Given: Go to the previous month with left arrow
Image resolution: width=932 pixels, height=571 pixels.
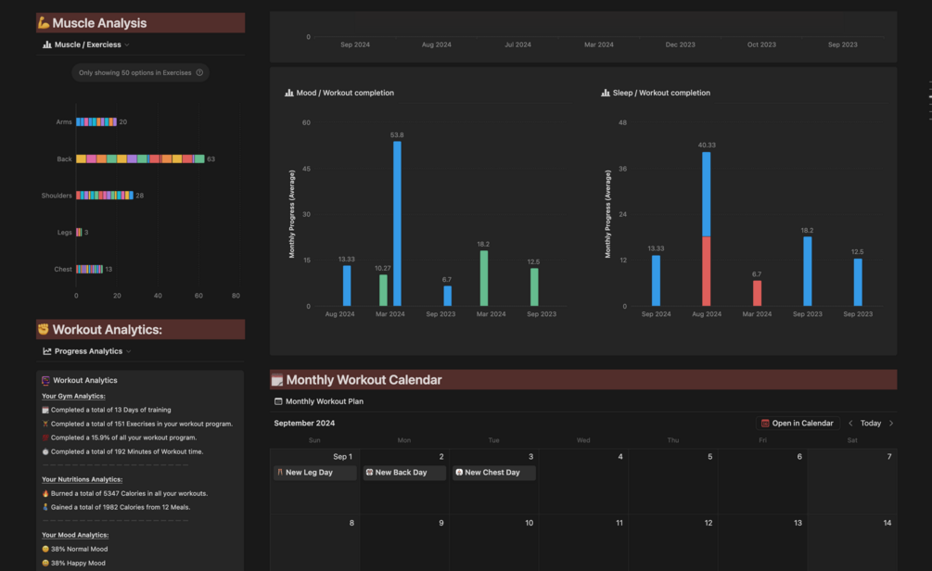Looking at the screenshot, I should tap(850, 423).
